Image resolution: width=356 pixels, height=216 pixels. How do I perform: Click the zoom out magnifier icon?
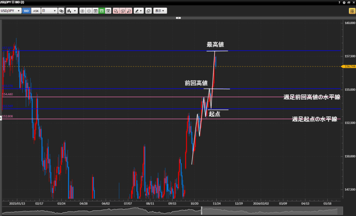[x=89, y=11]
